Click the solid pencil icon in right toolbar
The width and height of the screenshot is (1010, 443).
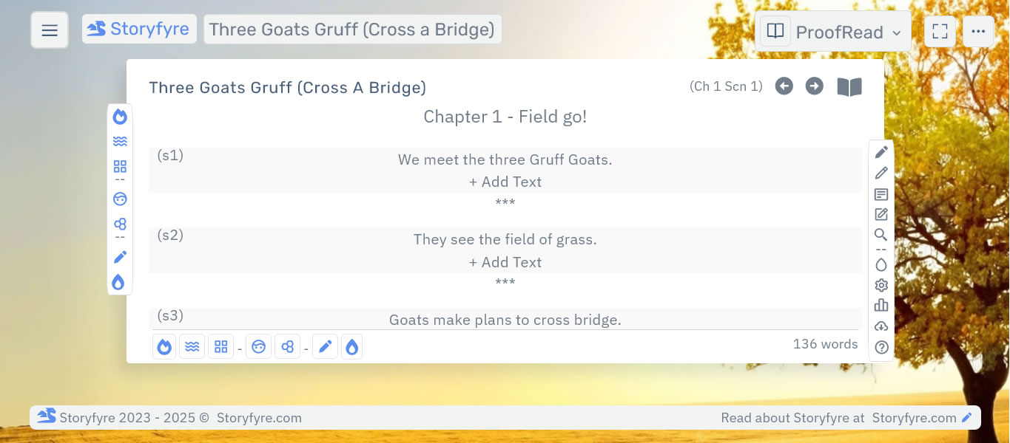click(881, 152)
